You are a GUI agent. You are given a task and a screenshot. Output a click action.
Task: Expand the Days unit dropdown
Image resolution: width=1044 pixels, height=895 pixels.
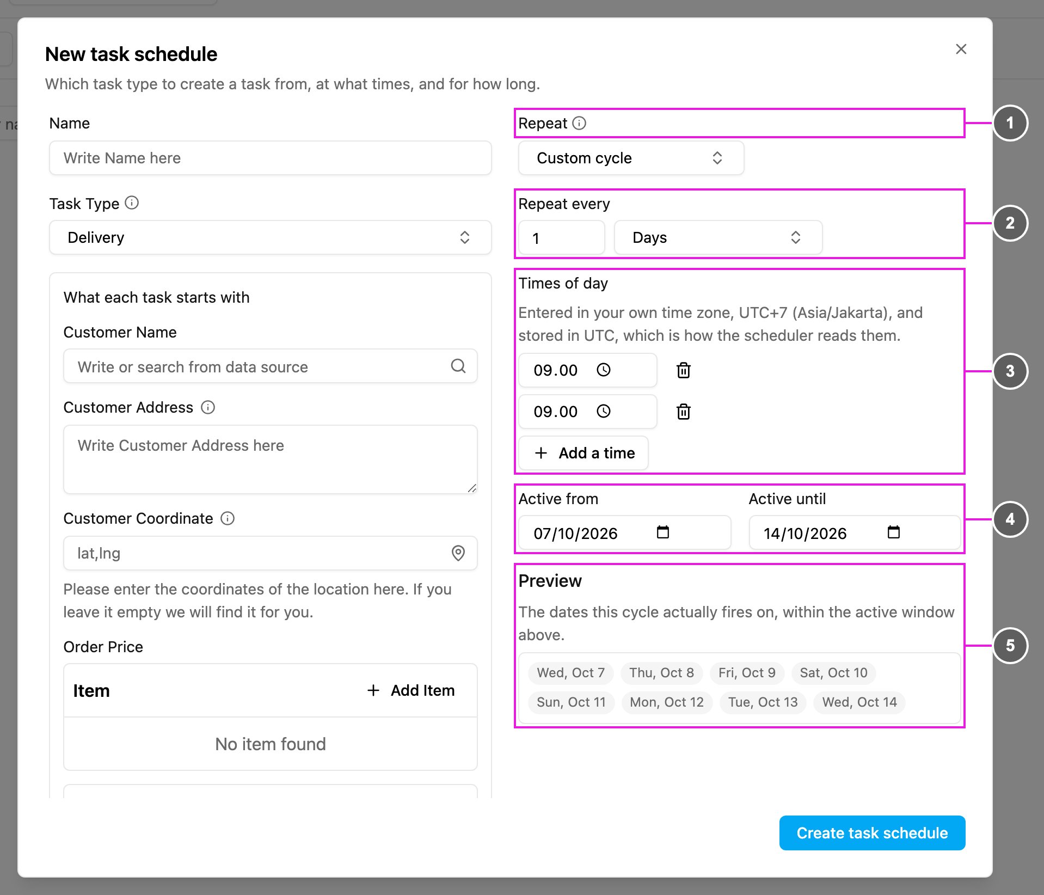coord(718,237)
